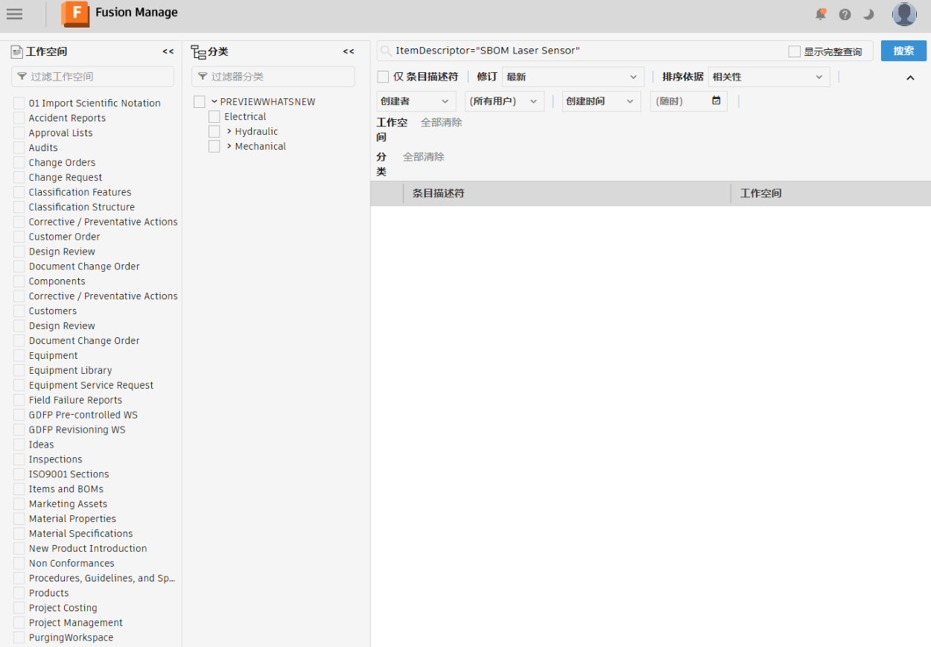This screenshot has height=647, width=931.
Task: Select GDFP Revisioning WS label
Action: pyautogui.click(x=77, y=430)
